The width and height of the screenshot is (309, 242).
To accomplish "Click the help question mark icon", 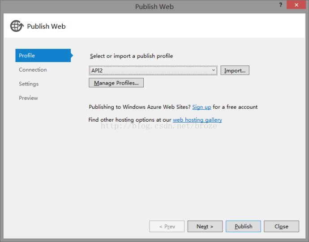I will pos(280,5).
